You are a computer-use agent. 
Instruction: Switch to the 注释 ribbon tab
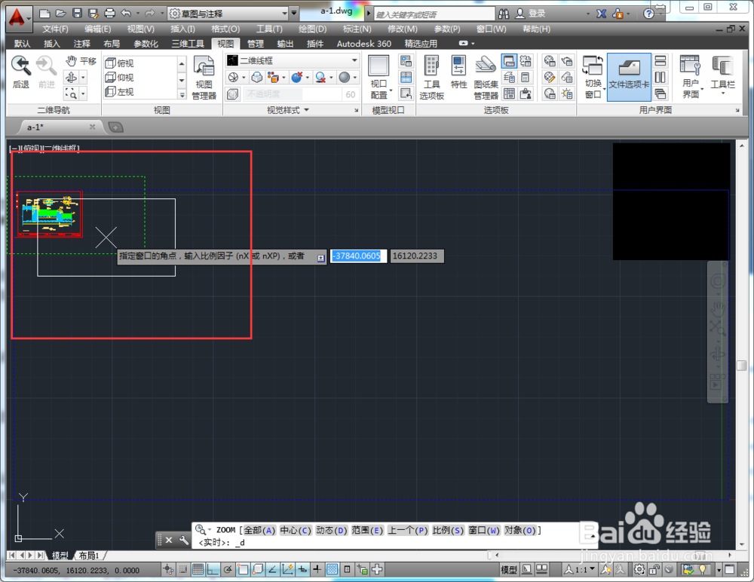(81, 44)
